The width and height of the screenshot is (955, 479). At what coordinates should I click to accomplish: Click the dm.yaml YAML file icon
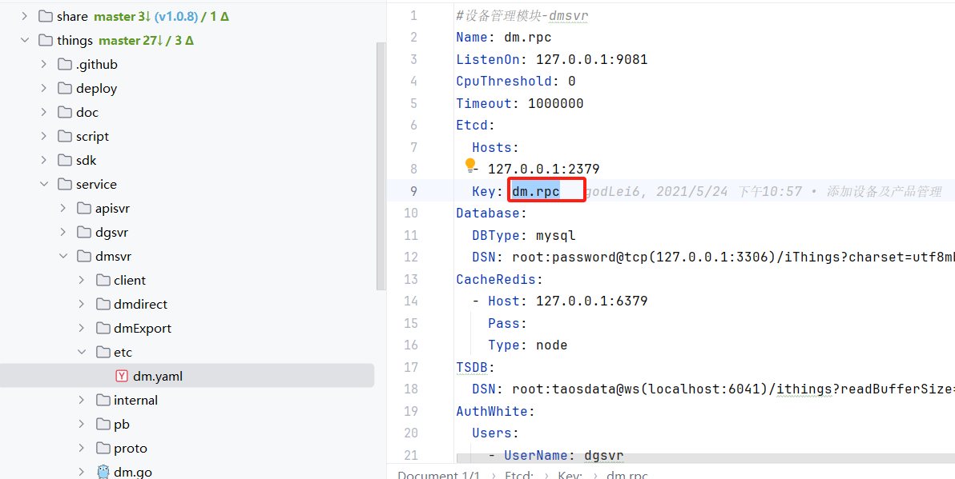122,376
